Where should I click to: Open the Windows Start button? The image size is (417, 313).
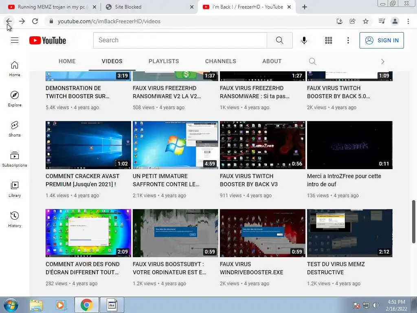[11, 305]
